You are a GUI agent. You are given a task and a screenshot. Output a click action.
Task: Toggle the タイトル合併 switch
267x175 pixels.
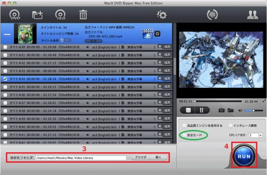[66, 40]
